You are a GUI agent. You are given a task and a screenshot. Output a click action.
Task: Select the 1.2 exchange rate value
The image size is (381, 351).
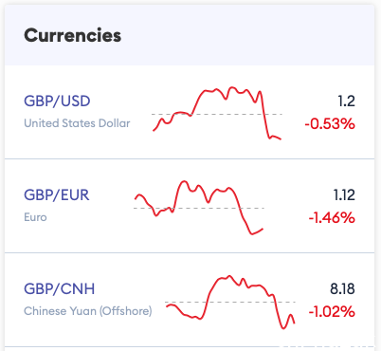tap(347, 102)
